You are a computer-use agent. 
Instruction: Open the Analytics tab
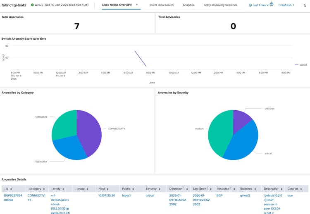(x=188, y=5)
